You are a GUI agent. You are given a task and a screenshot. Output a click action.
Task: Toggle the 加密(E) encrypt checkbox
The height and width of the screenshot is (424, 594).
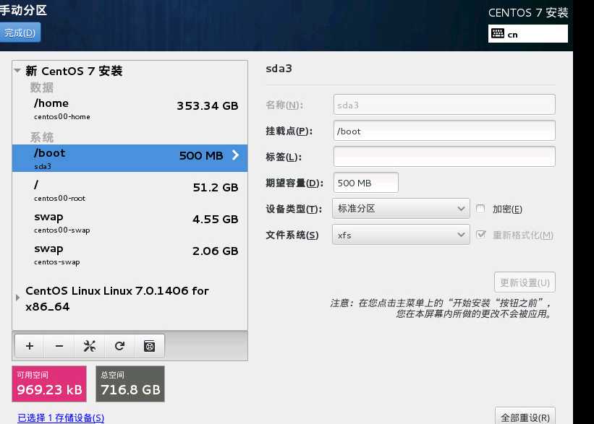pos(480,209)
